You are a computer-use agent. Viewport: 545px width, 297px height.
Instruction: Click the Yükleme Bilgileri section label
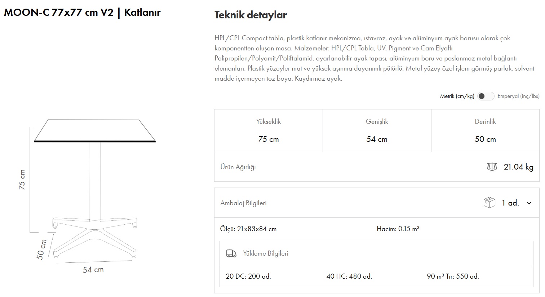click(x=266, y=253)
